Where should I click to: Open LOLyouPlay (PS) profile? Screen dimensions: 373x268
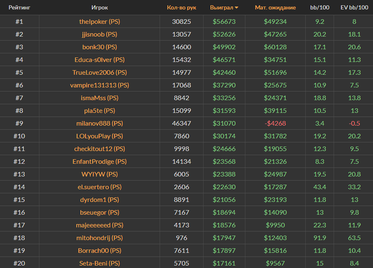[x=100, y=136]
